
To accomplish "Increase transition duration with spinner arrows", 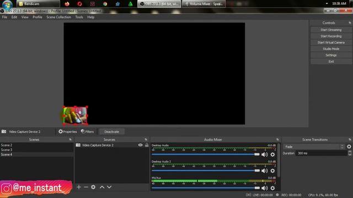I will tap(350, 152).
